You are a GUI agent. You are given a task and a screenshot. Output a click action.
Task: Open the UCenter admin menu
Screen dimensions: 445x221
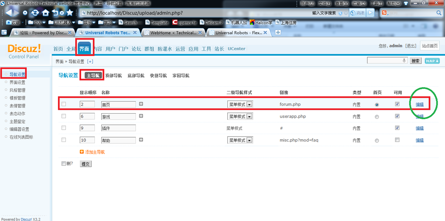237,49
